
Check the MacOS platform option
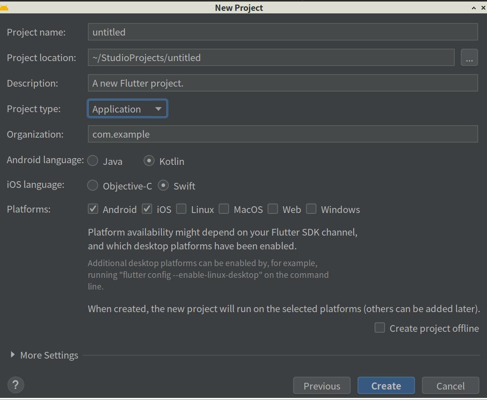[x=224, y=209]
